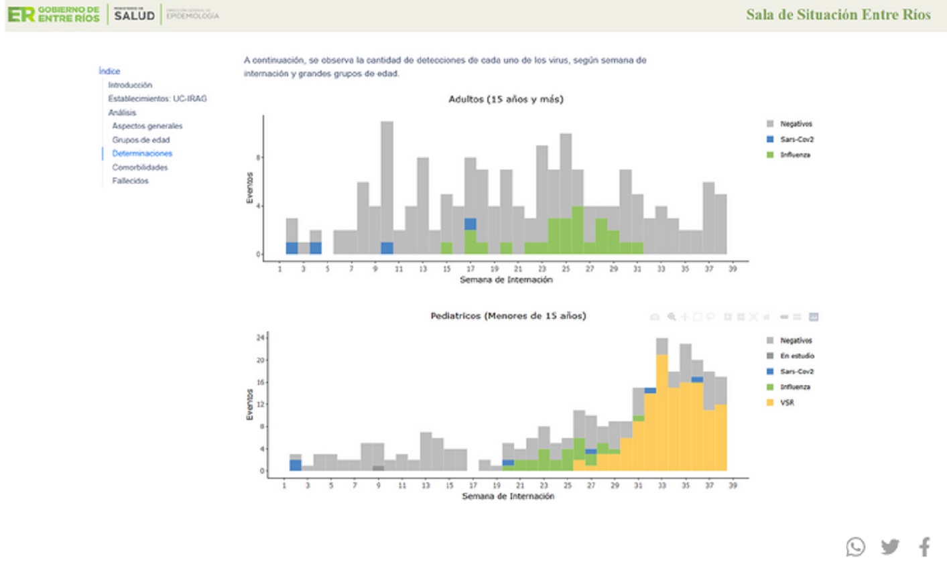Viewport: 947px width, 568px height.
Task: Select the Pan crosshair tool on the pediatric chart
Action: (684, 317)
